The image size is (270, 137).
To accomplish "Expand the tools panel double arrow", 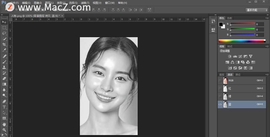I will click(2, 15).
